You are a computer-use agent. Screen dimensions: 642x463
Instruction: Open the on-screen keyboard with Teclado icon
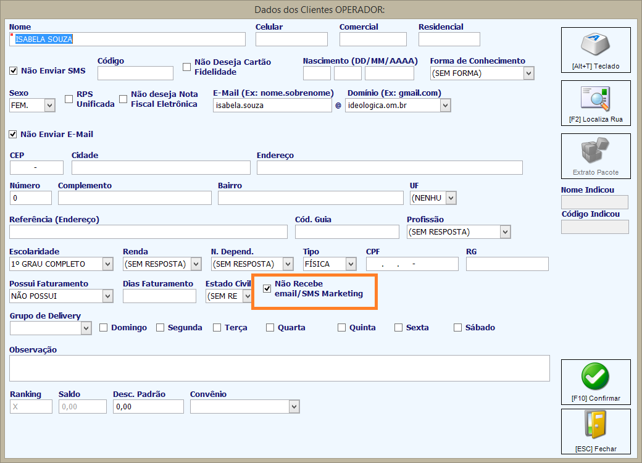coord(595,44)
